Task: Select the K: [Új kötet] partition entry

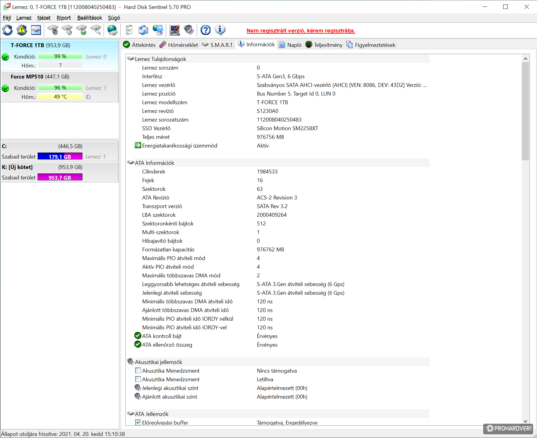Action: point(60,172)
